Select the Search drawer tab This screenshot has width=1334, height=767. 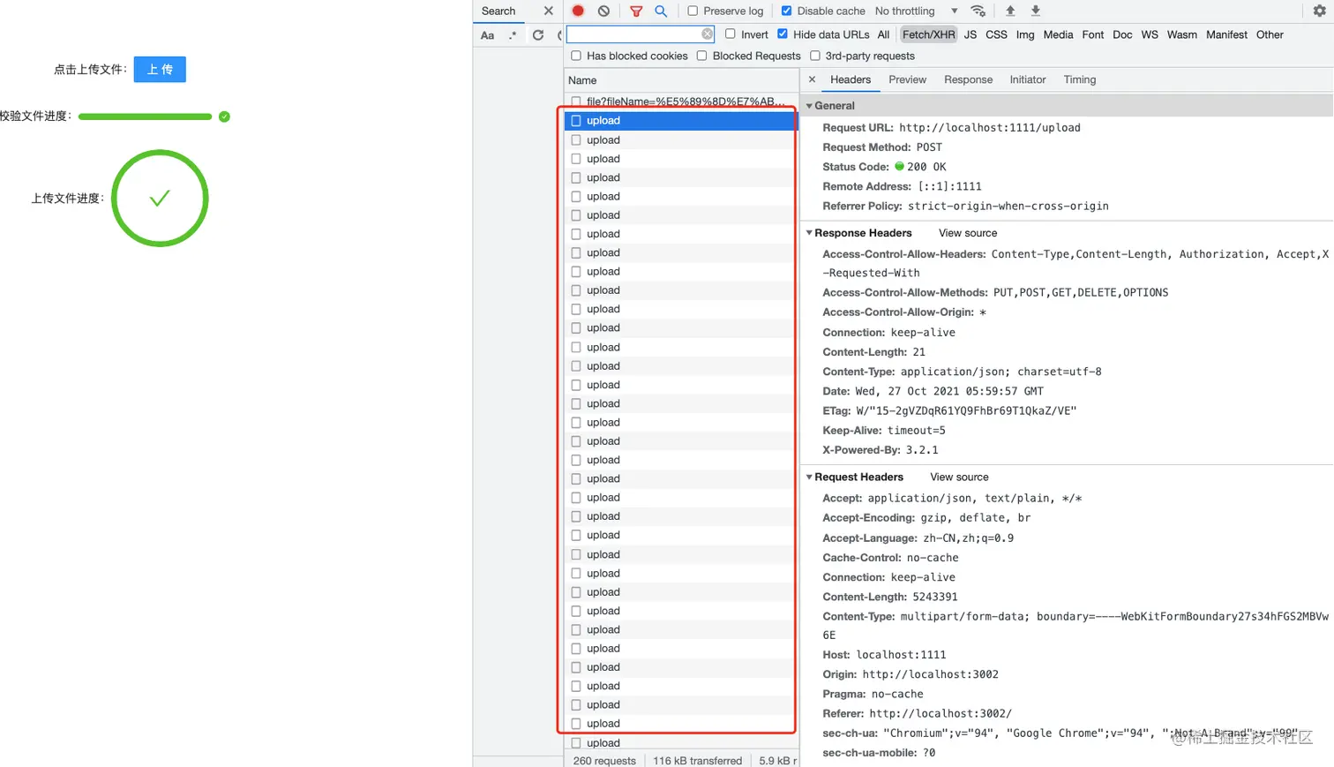[x=498, y=11]
